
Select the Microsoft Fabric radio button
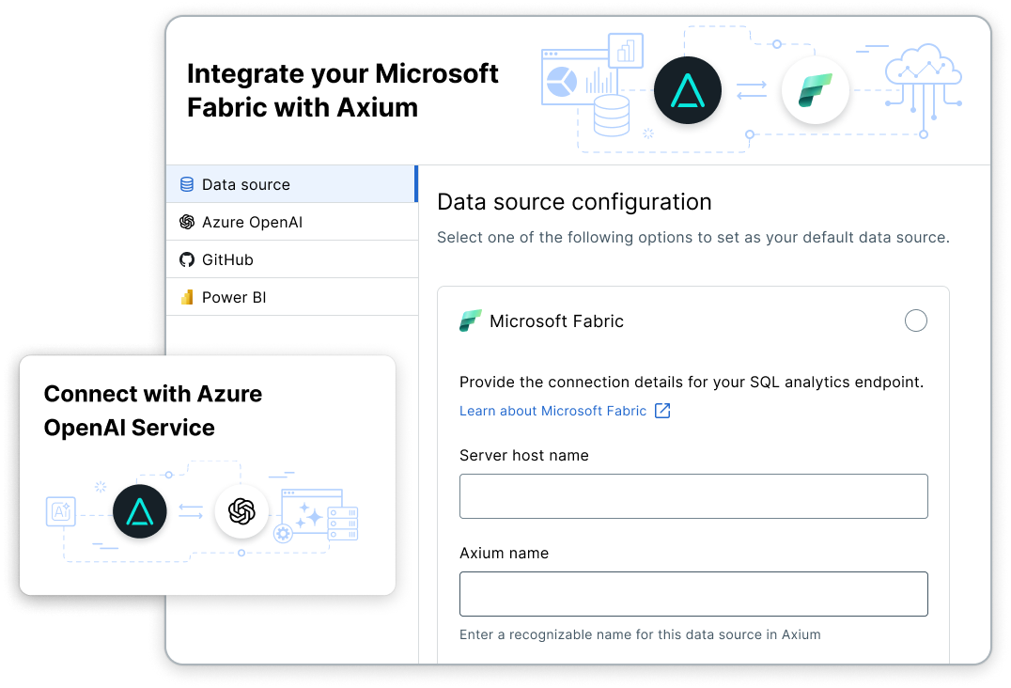[x=915, y=321]
